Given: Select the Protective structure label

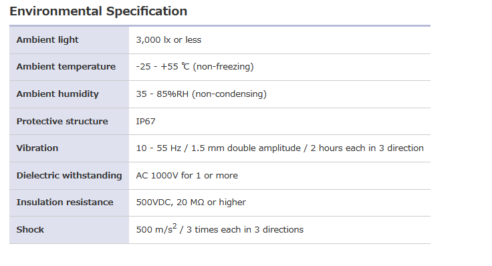Looking at the screenshot, I should pyautogui.click(x=62, y=121).
